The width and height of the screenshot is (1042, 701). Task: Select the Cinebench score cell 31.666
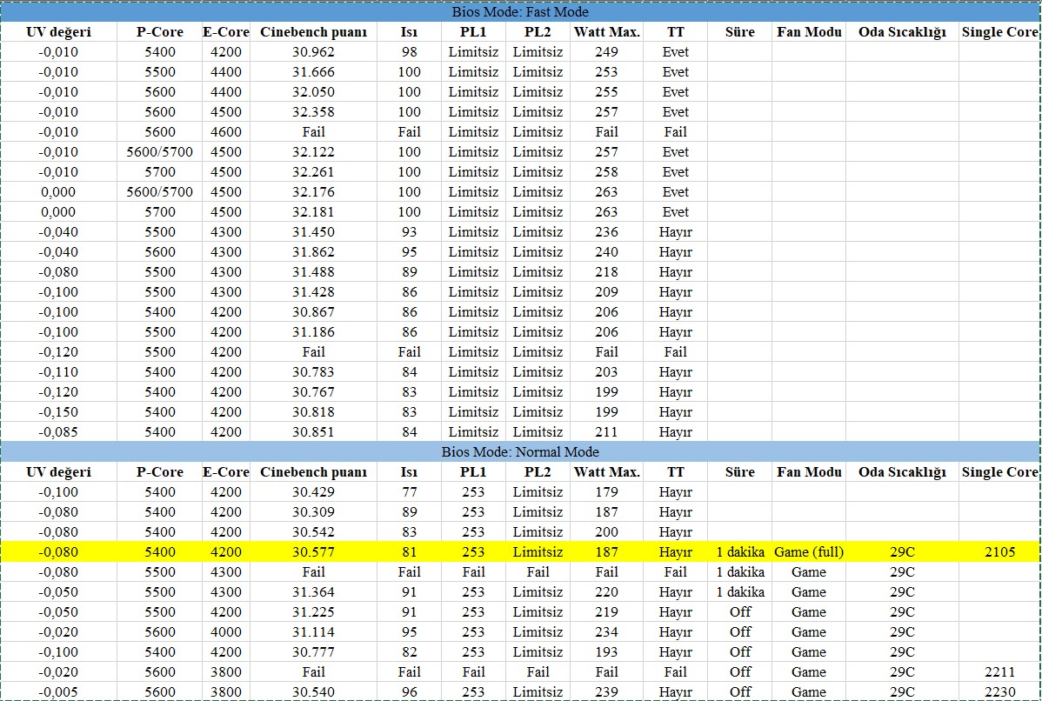tap(313, 72)
